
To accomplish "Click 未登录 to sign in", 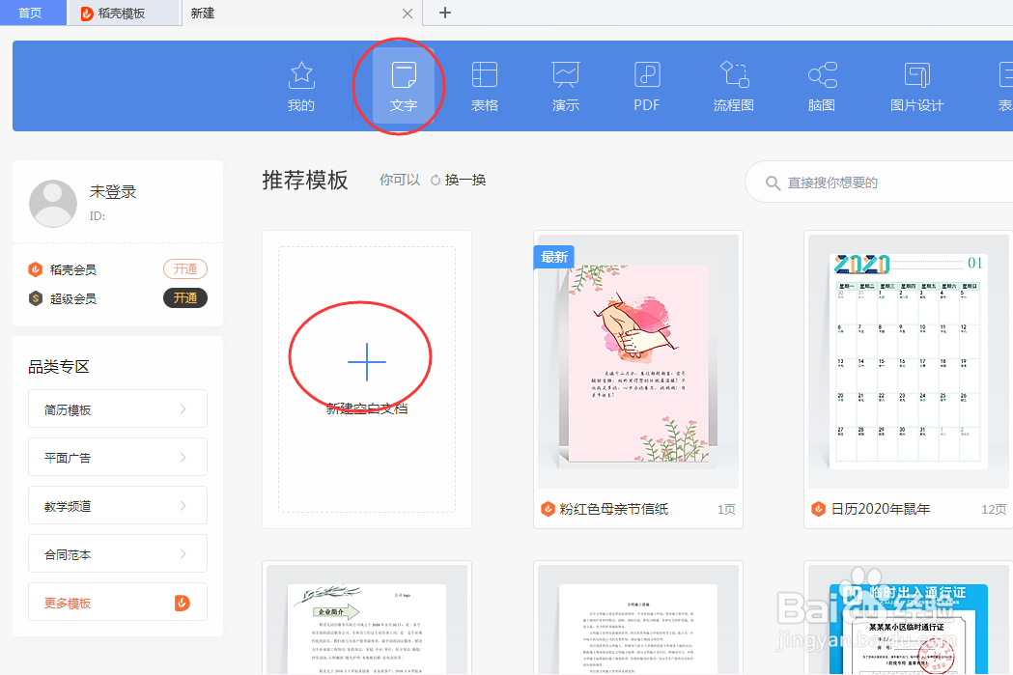I will tap(113, 192).
